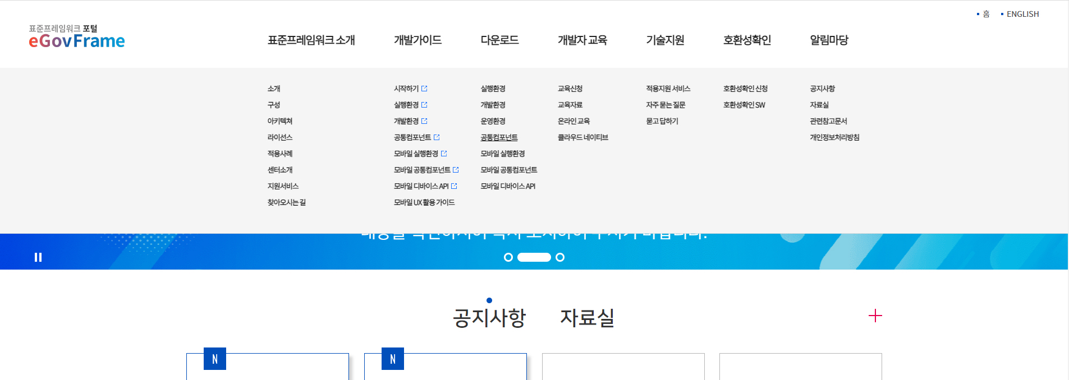Expand the 다운로드 menu
The image size is (1069, 380).
point(499,40)
